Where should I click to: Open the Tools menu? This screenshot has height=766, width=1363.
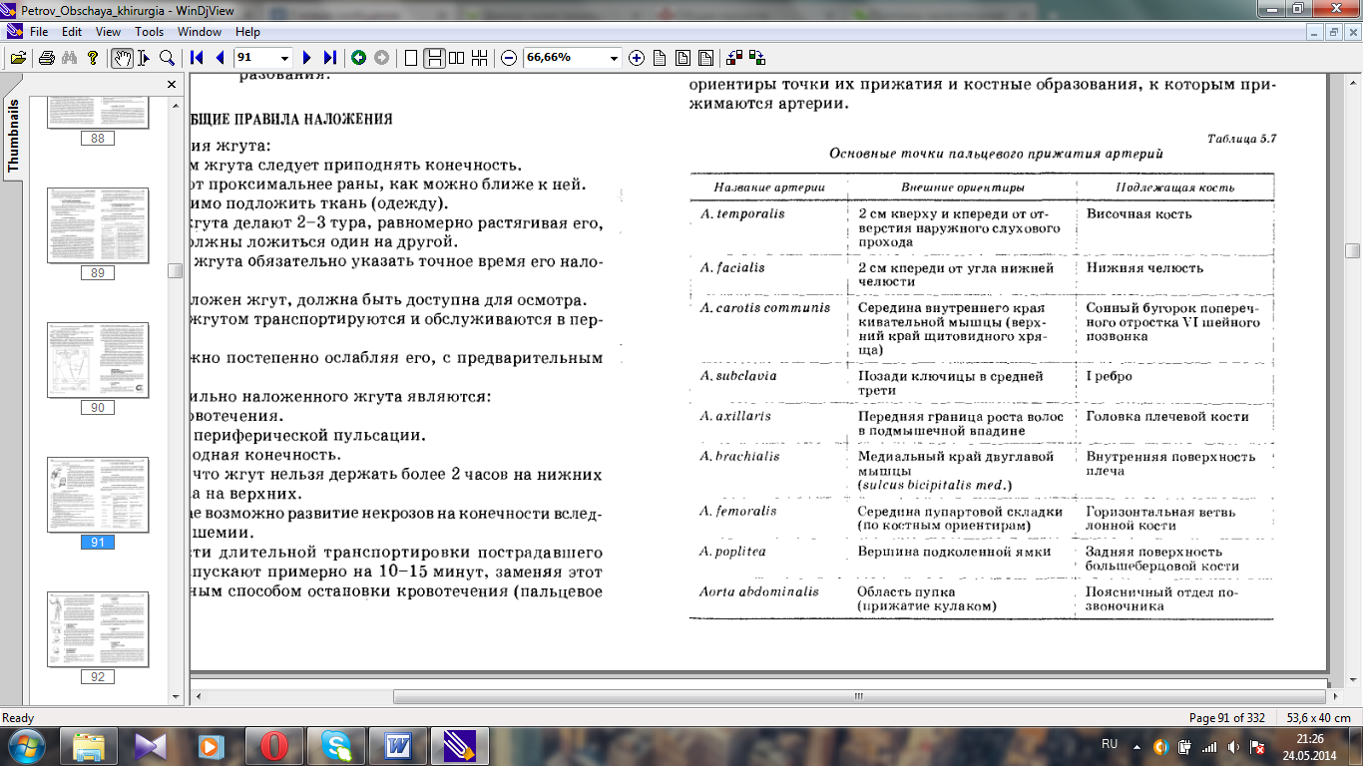pos(150,32)
